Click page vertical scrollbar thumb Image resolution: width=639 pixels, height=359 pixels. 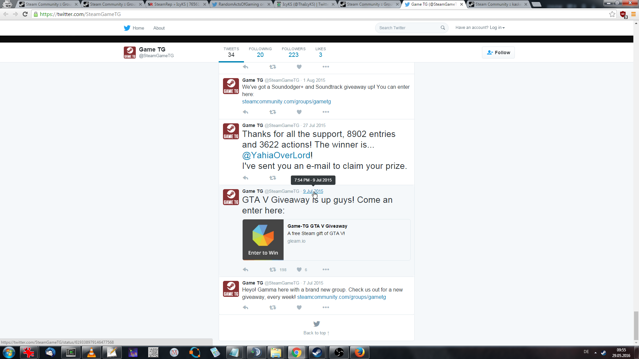coord(636,326)
